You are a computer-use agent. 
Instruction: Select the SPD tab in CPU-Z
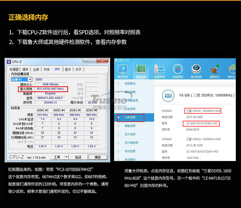pyautogui.click(x=57, y=69)
